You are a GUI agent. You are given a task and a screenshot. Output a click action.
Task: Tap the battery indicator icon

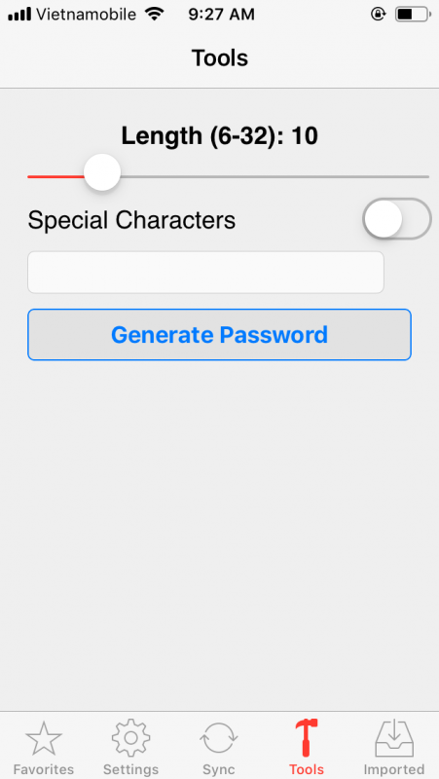pos(413,15)
